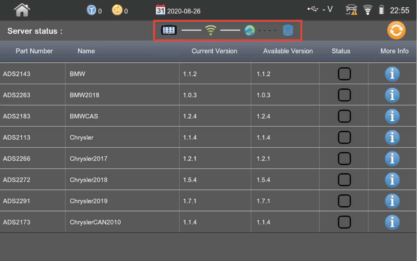Click the More Info column header
Image resolution: width=417 pixels, height=261 pixels.
[394, 51]
